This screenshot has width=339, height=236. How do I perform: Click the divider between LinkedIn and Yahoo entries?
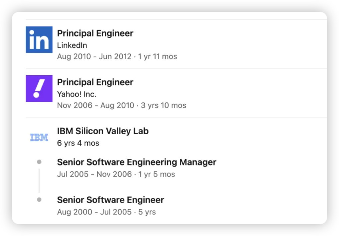176,68
